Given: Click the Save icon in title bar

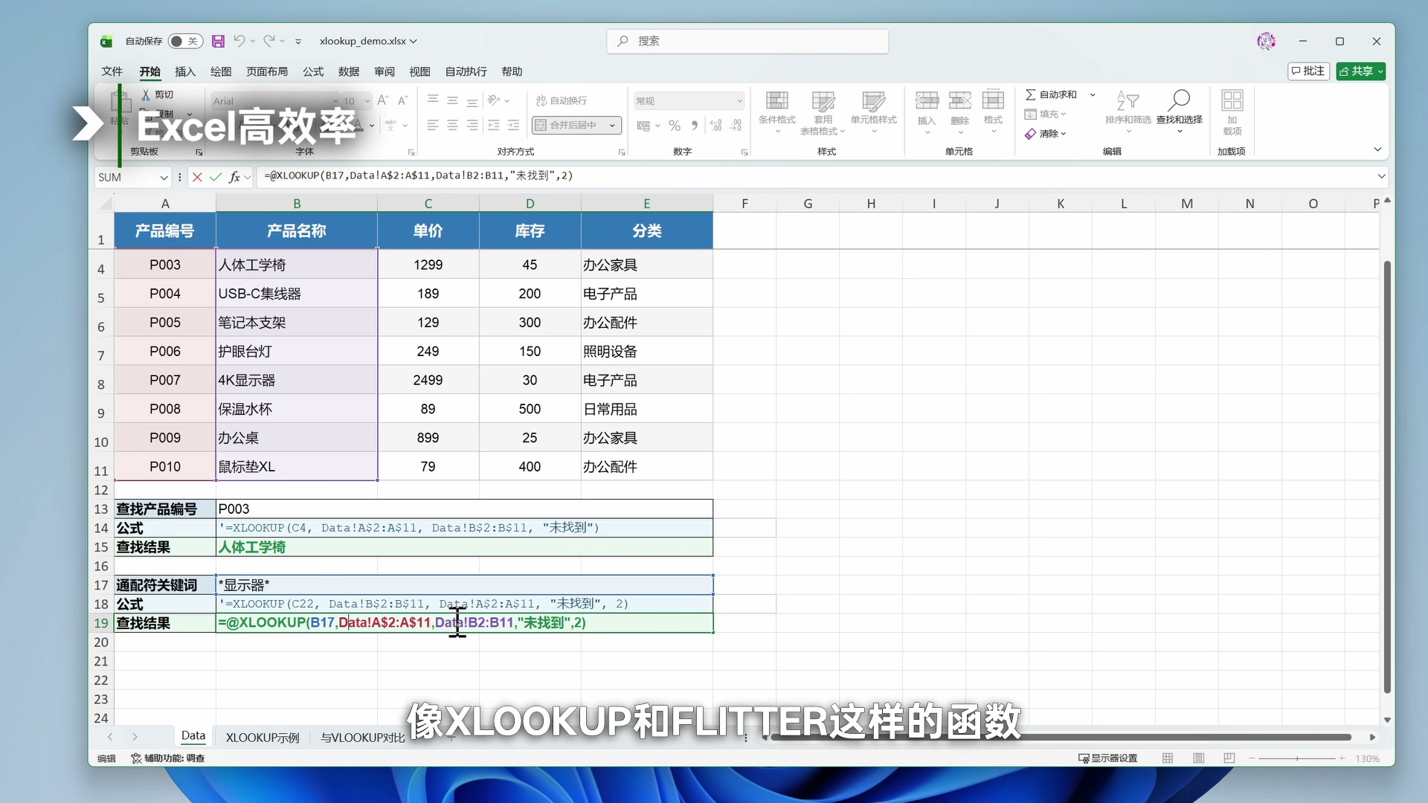Looking at the screenshot, I should point(218,41).
